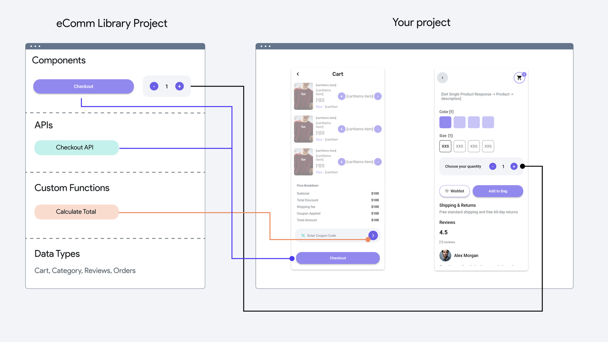Open the Checkout API item
This screenshot has height=342, width=608.
pos(76,147)
